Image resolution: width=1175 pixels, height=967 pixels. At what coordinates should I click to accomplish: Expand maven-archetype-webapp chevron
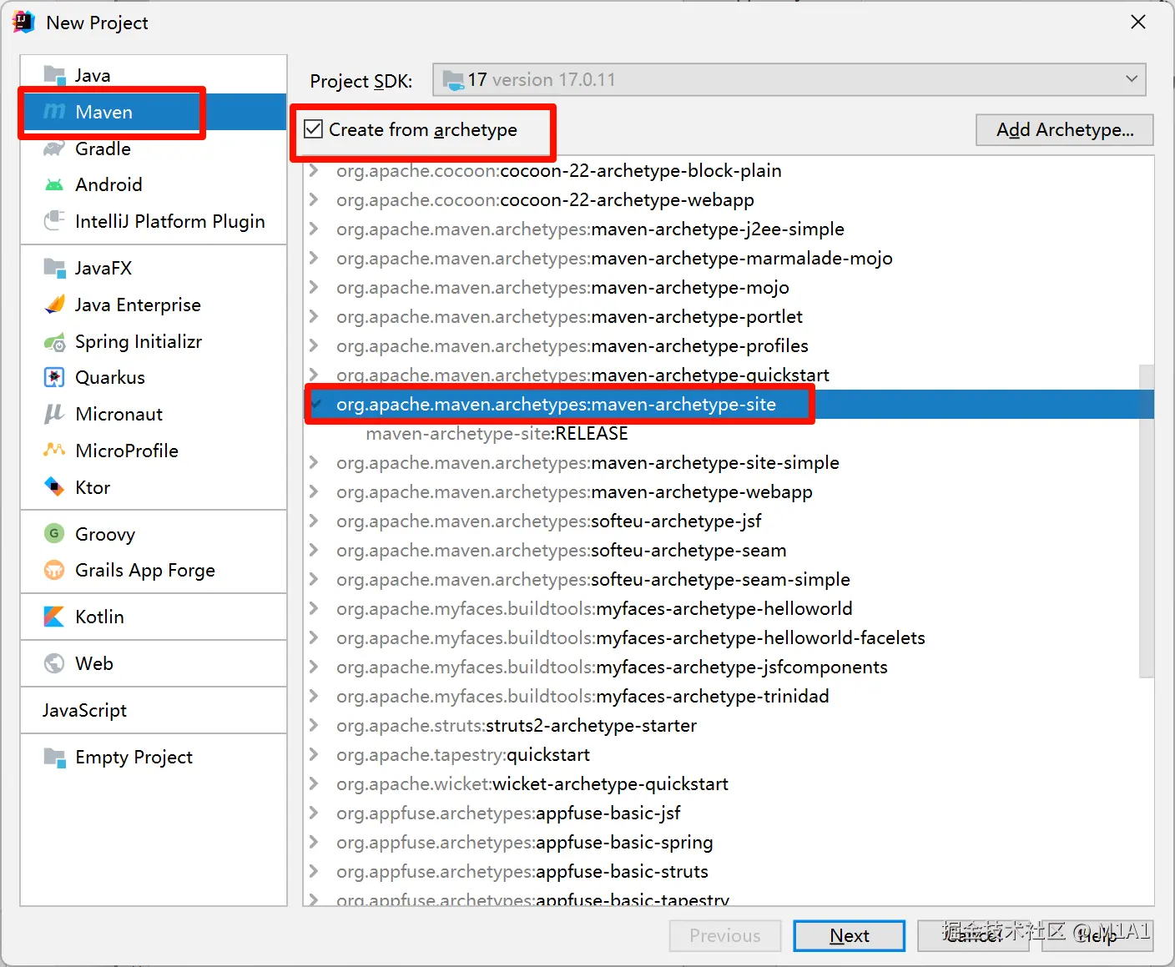click(314, 491)
